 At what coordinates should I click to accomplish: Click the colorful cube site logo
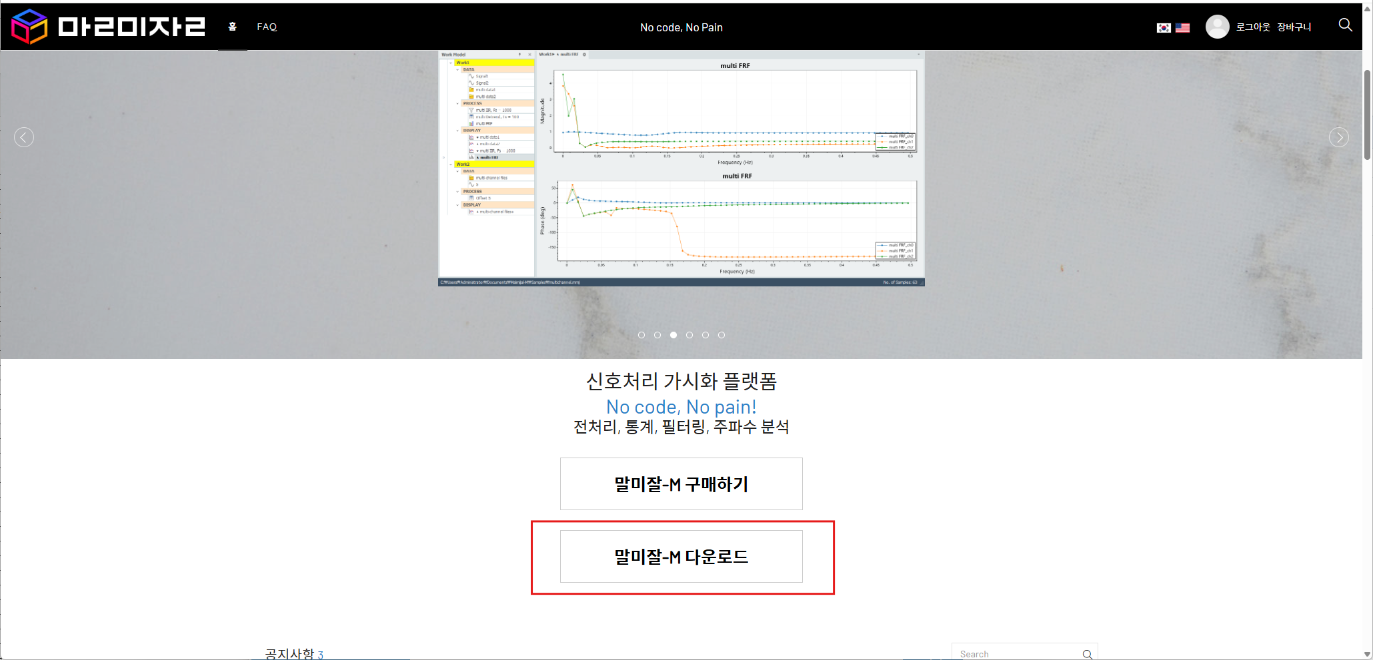coord(29,27)
